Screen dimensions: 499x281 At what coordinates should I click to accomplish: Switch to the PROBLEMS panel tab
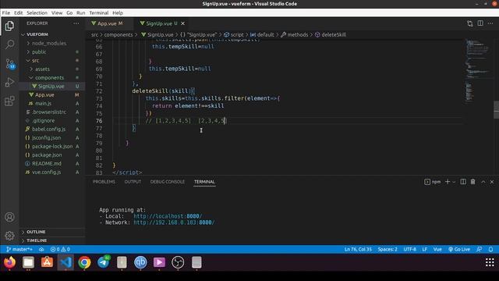coord(104,182)
